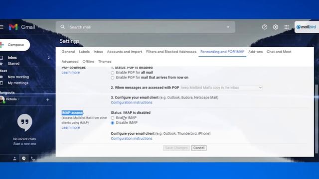The image size is (319, 179).
Task: Click the My meetings calendar icon
Action: (1, 83)
